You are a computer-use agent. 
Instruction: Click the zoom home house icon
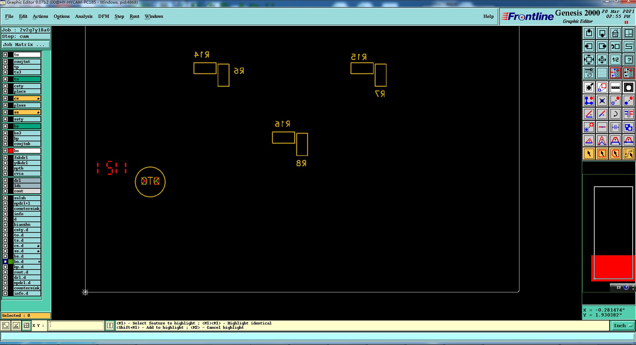point(615,33)
